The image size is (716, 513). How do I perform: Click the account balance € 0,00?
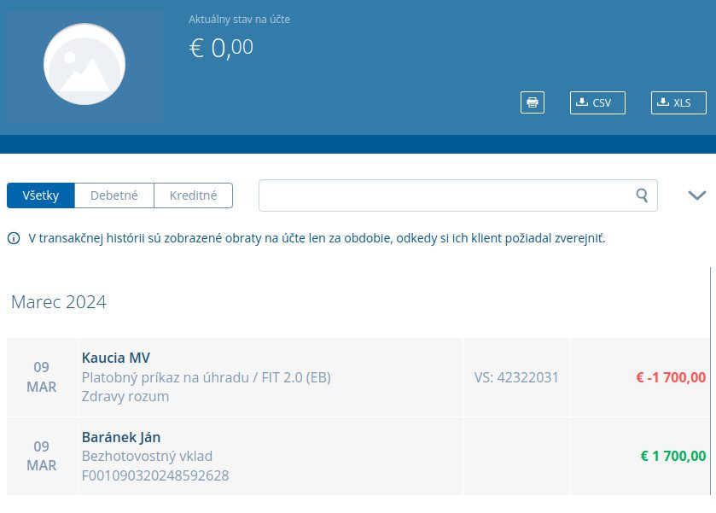pos(221,48)
